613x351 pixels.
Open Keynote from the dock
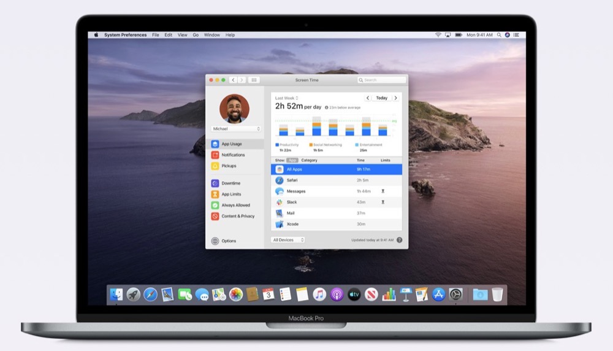pos(405,295)
